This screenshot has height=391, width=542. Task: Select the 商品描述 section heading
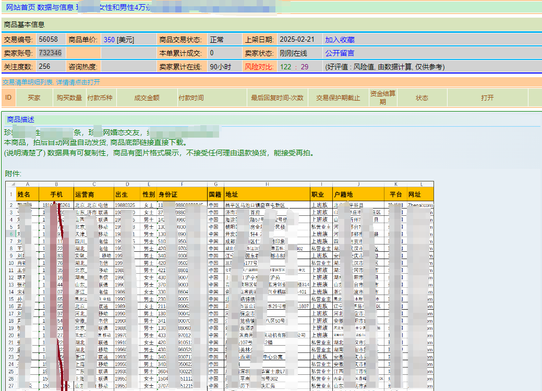point(21,119)
